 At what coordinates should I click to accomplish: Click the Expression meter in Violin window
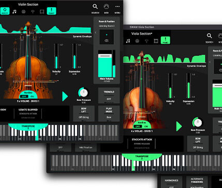pyautogui.click(x=75, y=56)
